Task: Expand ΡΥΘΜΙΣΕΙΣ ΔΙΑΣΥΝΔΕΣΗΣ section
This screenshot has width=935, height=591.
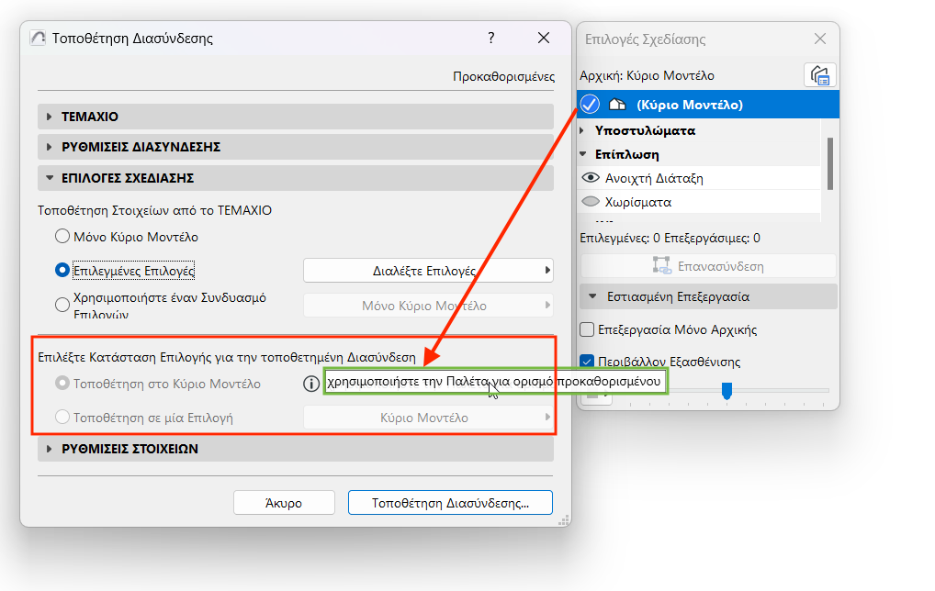Action: pyautogui.click(x=295, y=147)
